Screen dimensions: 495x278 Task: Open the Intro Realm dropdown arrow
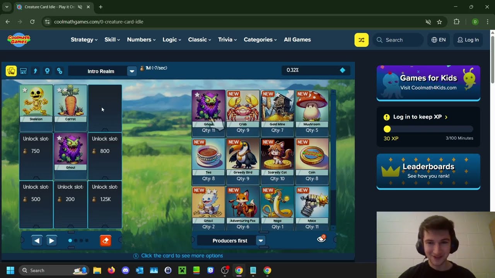[132, 71]
